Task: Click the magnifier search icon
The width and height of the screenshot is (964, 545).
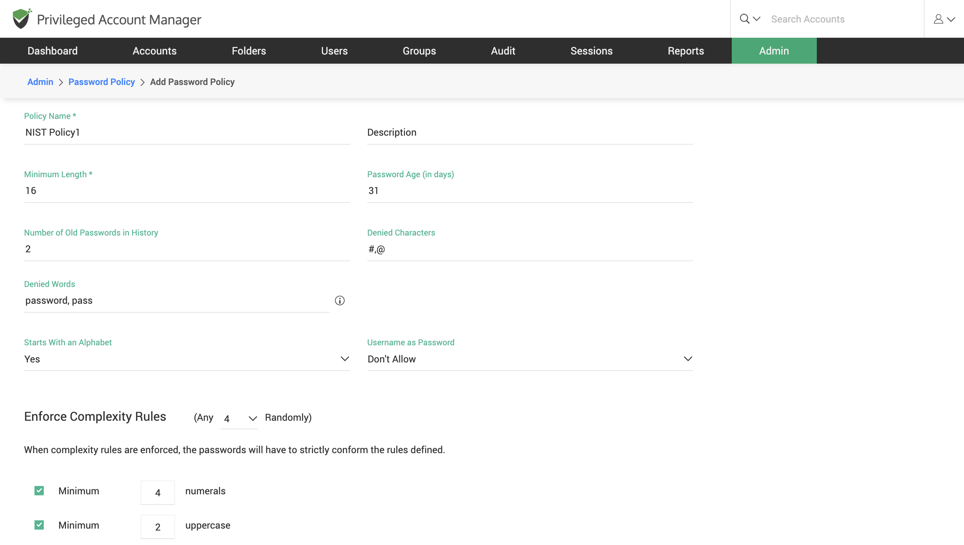Action: coord(744,19)
